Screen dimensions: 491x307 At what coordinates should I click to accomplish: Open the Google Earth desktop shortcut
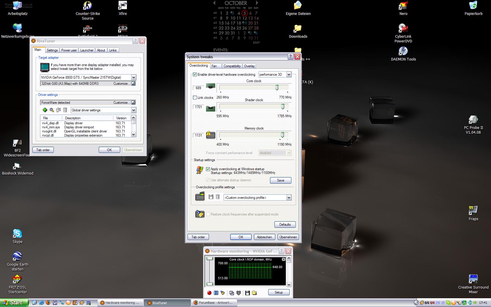click(18, 261)
